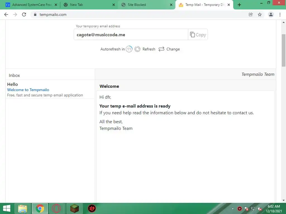View site lock security info
Screen dimensions: 286x214
pyautogui.click(x=35, y=14)
